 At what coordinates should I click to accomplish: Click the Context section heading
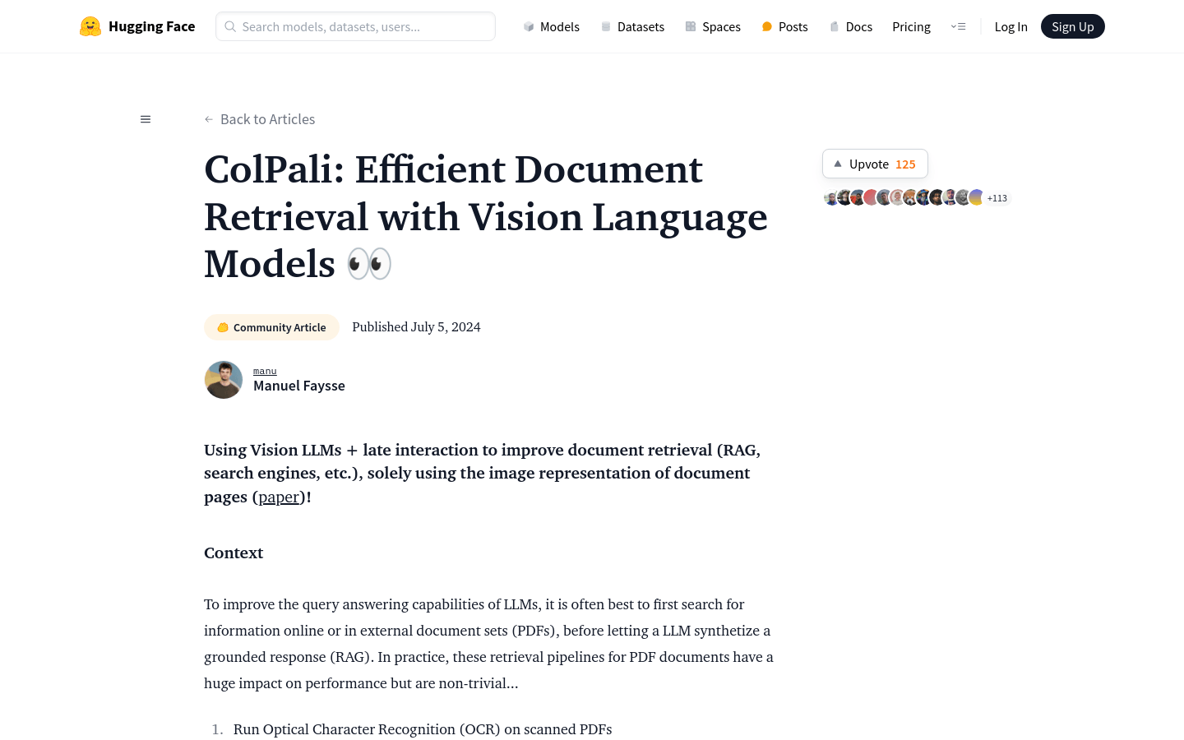[x=234, y=553]
